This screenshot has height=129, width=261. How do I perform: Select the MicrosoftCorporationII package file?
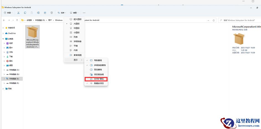click(x=32, y=37)
